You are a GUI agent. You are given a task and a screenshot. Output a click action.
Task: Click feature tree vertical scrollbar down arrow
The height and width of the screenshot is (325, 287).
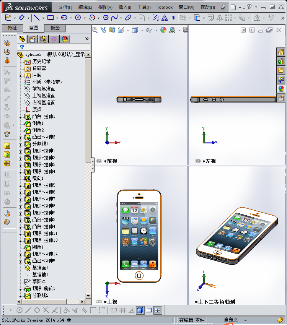point(88,296)
